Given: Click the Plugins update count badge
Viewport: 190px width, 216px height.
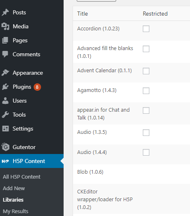Looking at the screenshot, I should coord(37,87).
